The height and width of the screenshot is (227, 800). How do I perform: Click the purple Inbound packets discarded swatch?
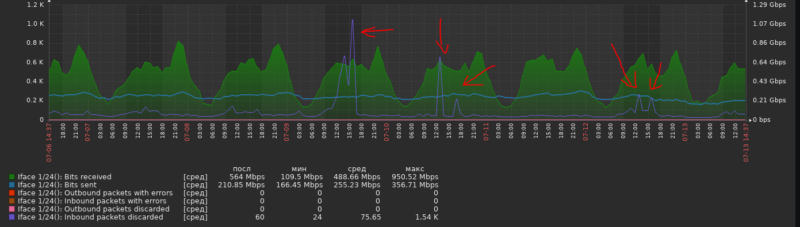click(12, 217)
